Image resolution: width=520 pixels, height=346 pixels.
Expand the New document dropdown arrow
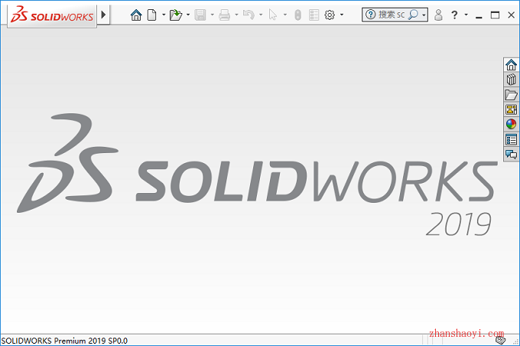pyautogui.click(x=164, y=15)
